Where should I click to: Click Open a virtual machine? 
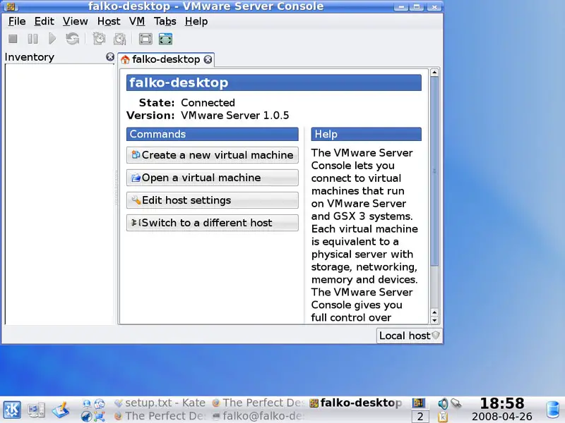point(213,178)
